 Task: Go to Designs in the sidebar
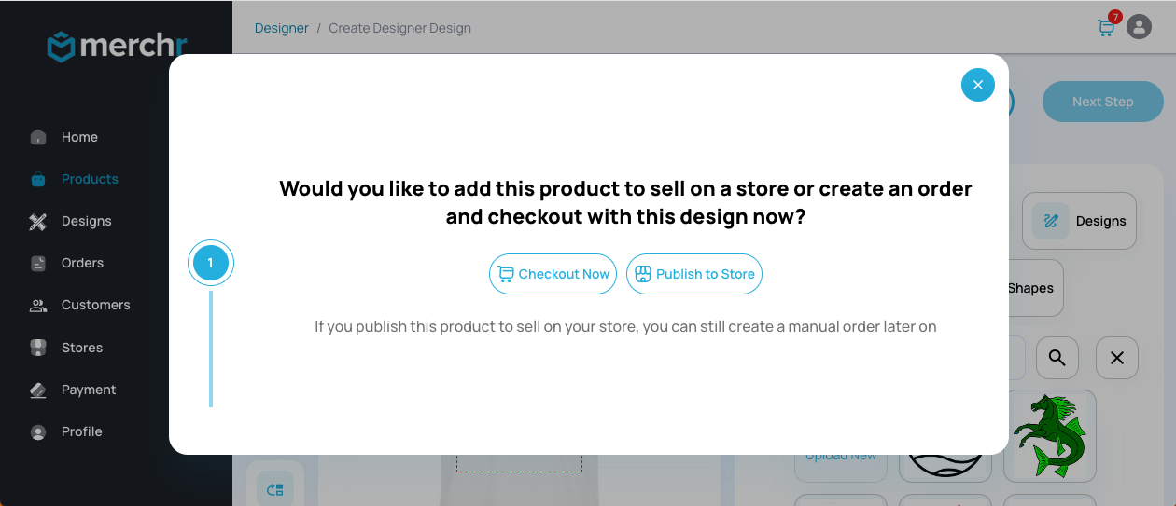pyautogui.click(x=86, y=221)
